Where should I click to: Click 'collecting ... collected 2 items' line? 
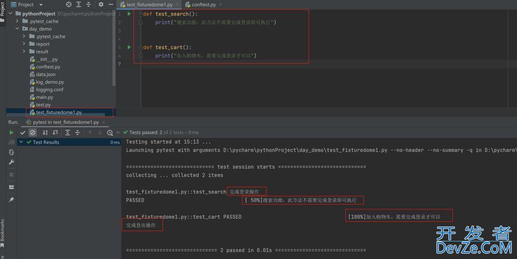tap(174, 175)
